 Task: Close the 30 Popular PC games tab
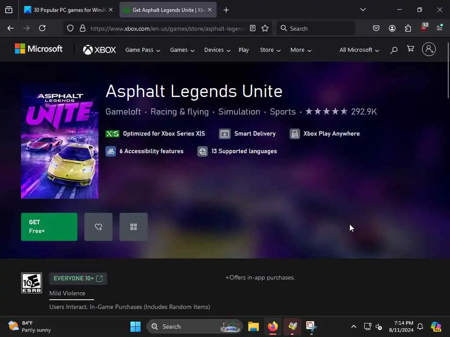[x=111, y=10]
